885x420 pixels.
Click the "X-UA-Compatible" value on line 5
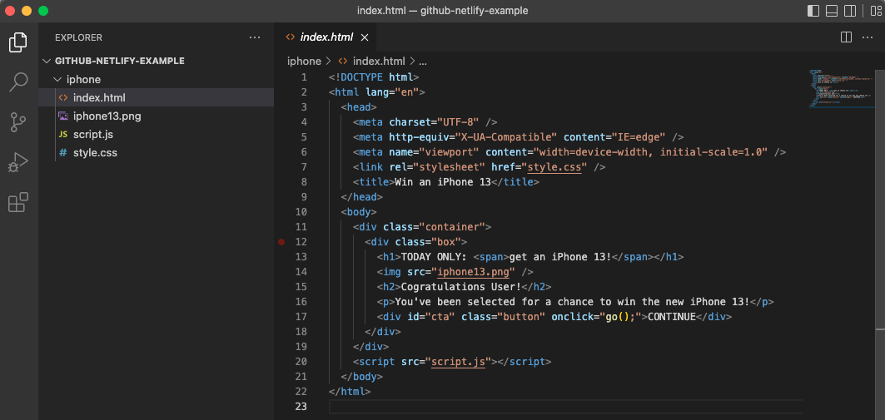(506, 137)
